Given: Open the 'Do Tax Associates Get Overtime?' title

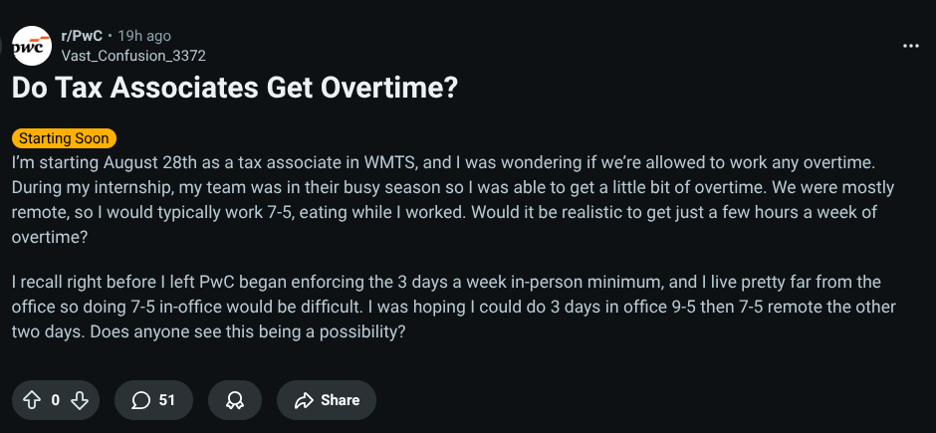Looking at the screenshot, I should point(234,88).
